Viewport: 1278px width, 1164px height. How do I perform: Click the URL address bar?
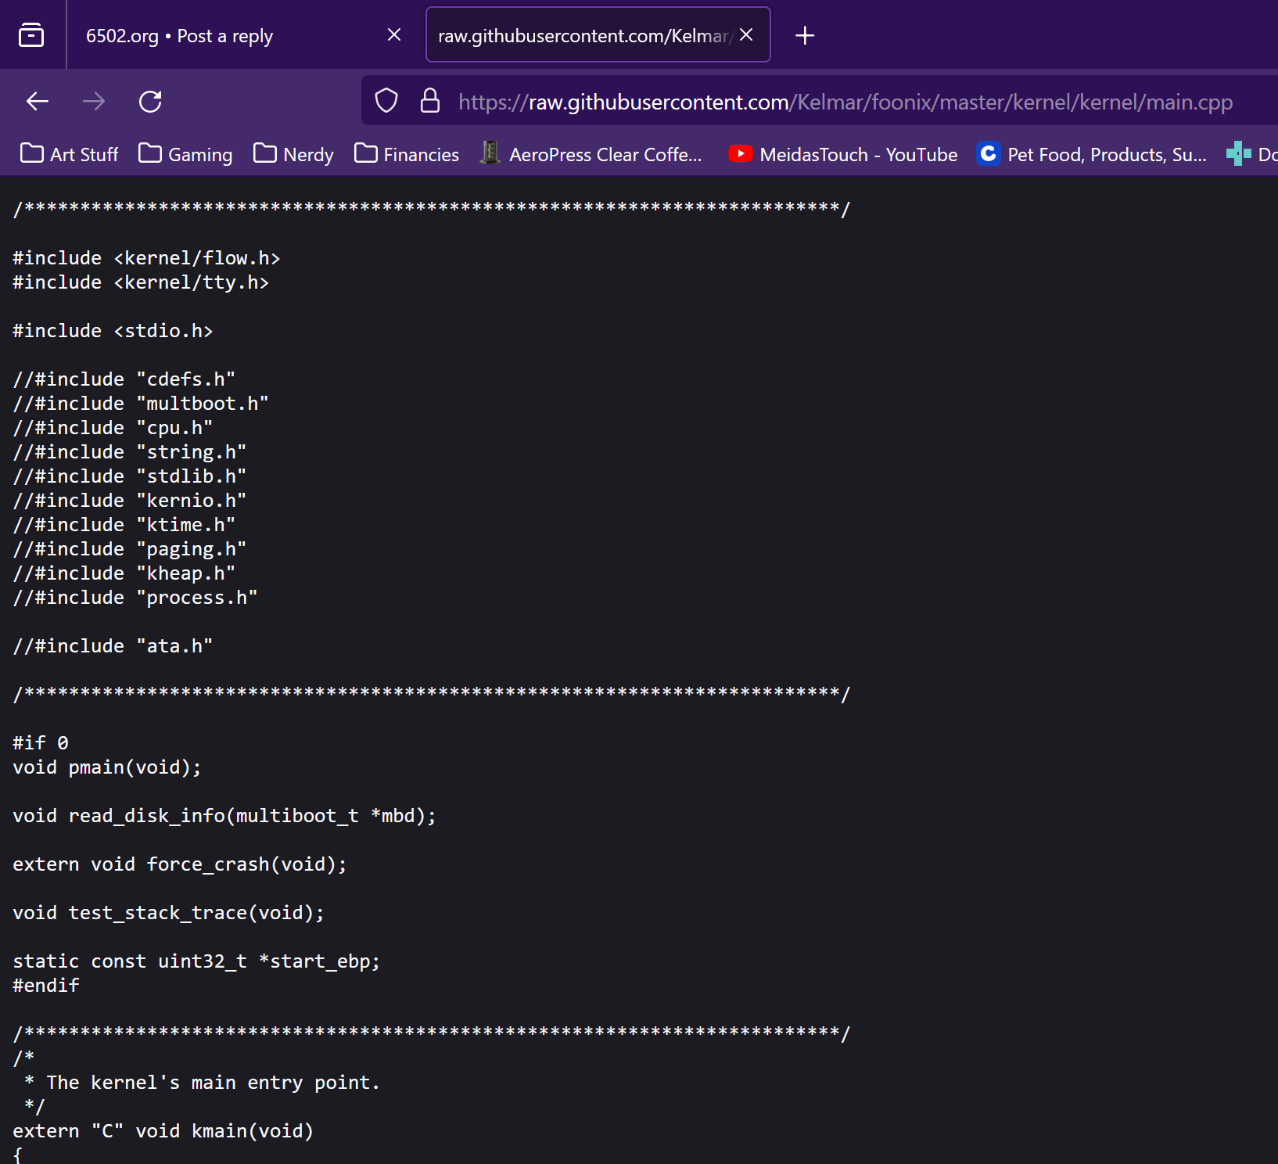845,102
